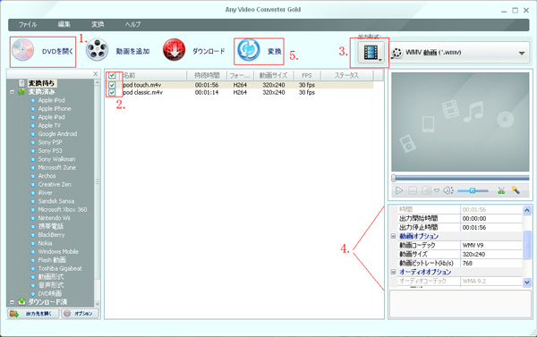Toggle the select-all checkbox in header
The height and width of the screenshot is (337, 537).
(112, 75)
